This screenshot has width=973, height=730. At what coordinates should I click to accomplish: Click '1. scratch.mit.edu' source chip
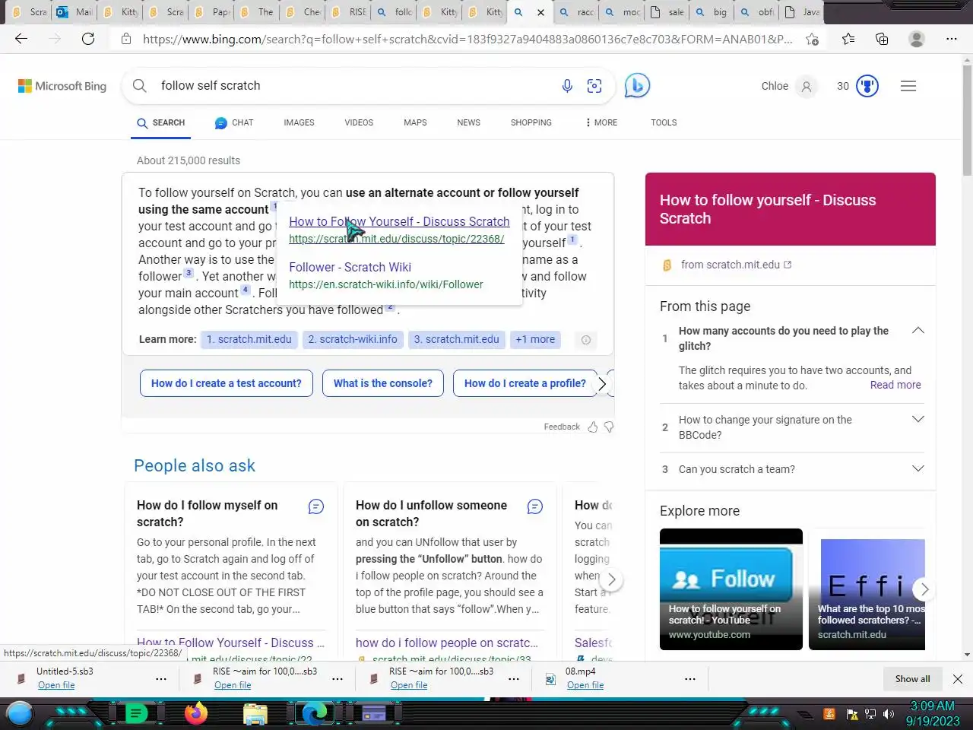(249, 340)
